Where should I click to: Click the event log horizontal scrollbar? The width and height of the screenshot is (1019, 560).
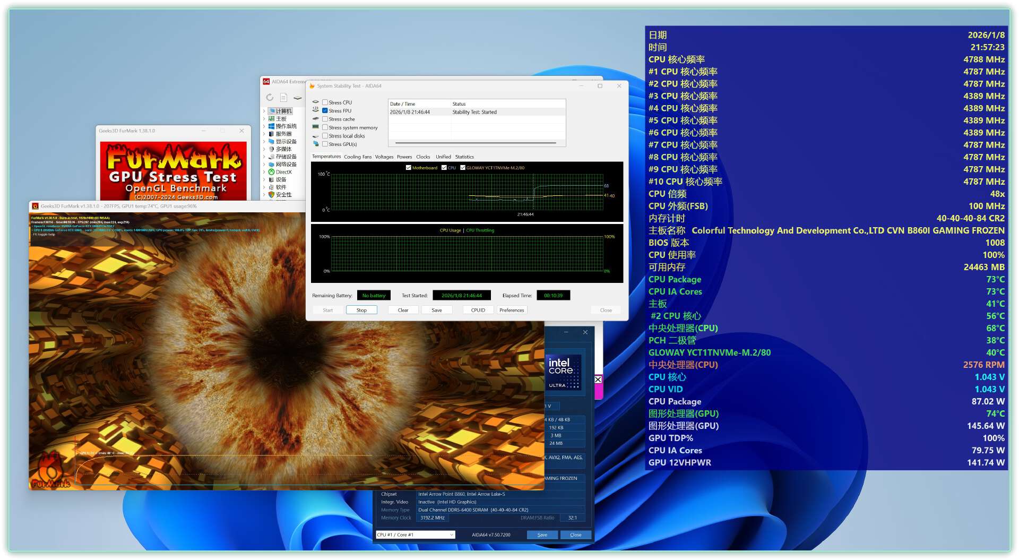coord(476,143)
